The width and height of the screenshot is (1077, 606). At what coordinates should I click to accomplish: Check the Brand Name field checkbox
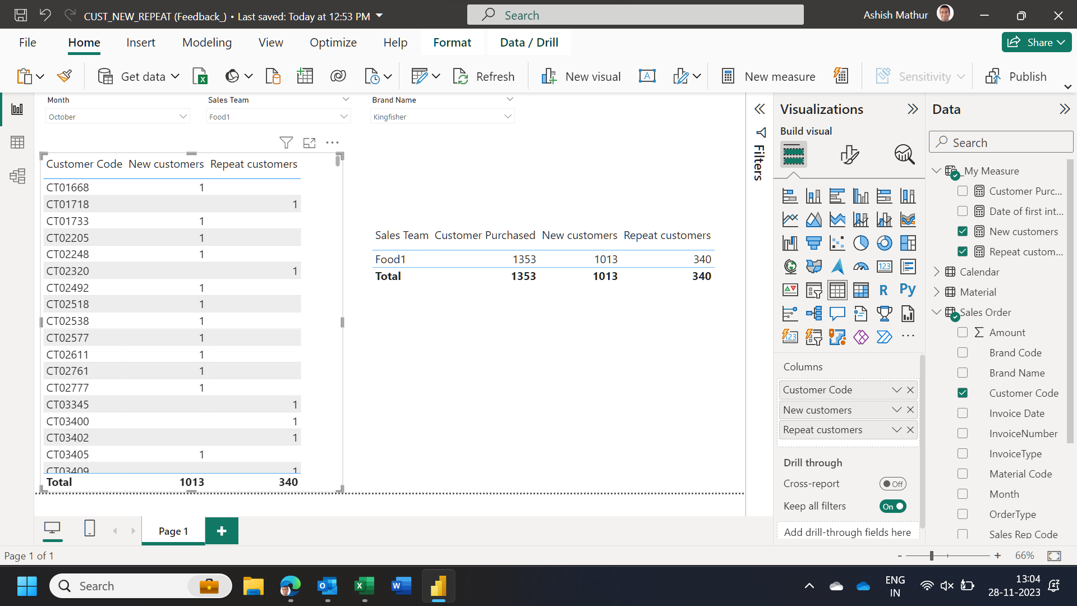[x=963, y=373]
